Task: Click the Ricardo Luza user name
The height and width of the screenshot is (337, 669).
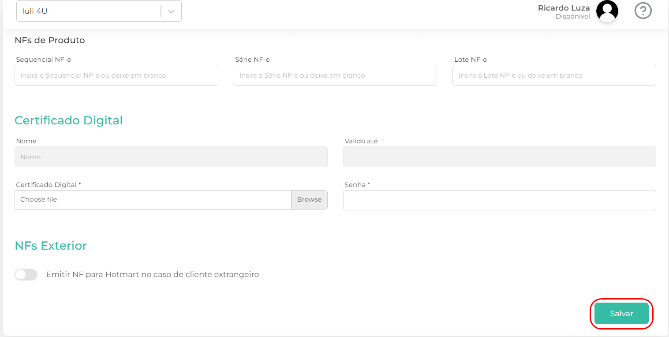Action: click(564, 8)
